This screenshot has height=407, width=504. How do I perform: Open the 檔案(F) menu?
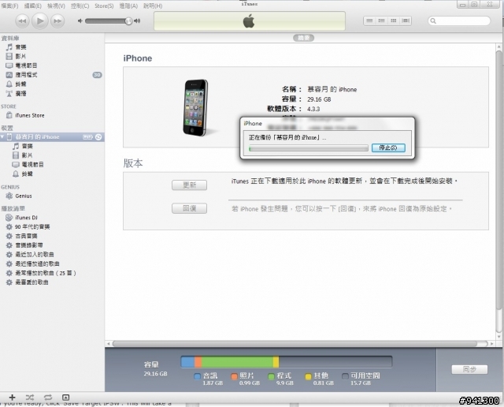click(x=9, y=6)
